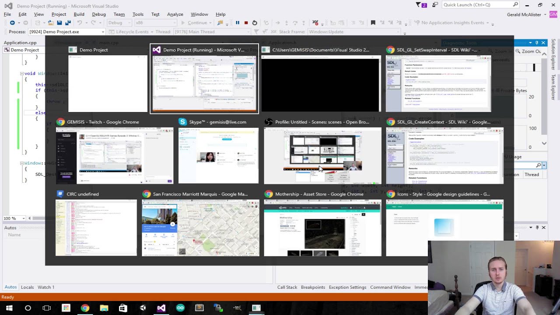
Task: Restart the debugging session
Action: [255, 23]
